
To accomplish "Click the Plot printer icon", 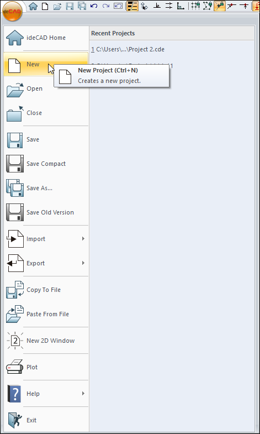I will point(15,367).
